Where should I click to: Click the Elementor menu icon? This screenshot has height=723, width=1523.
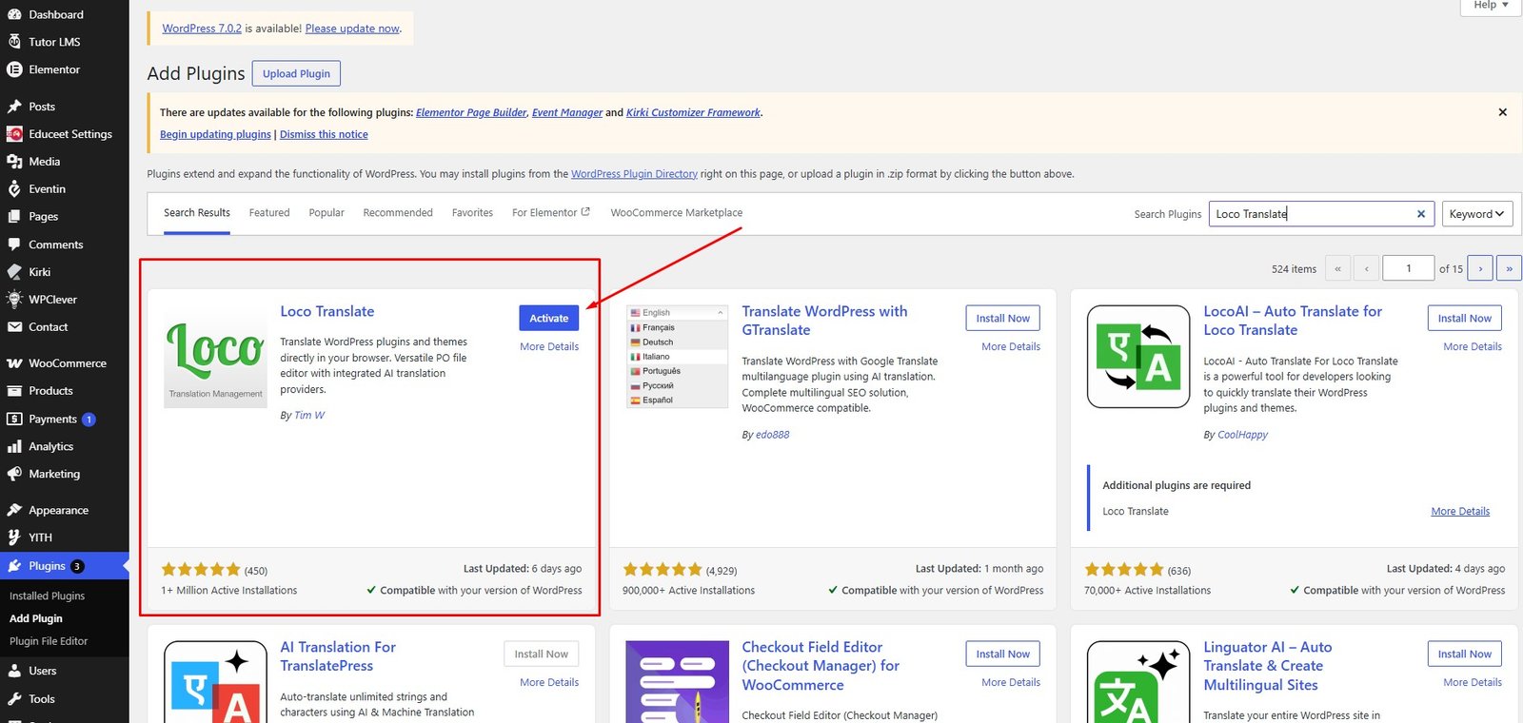coord(14,69)
